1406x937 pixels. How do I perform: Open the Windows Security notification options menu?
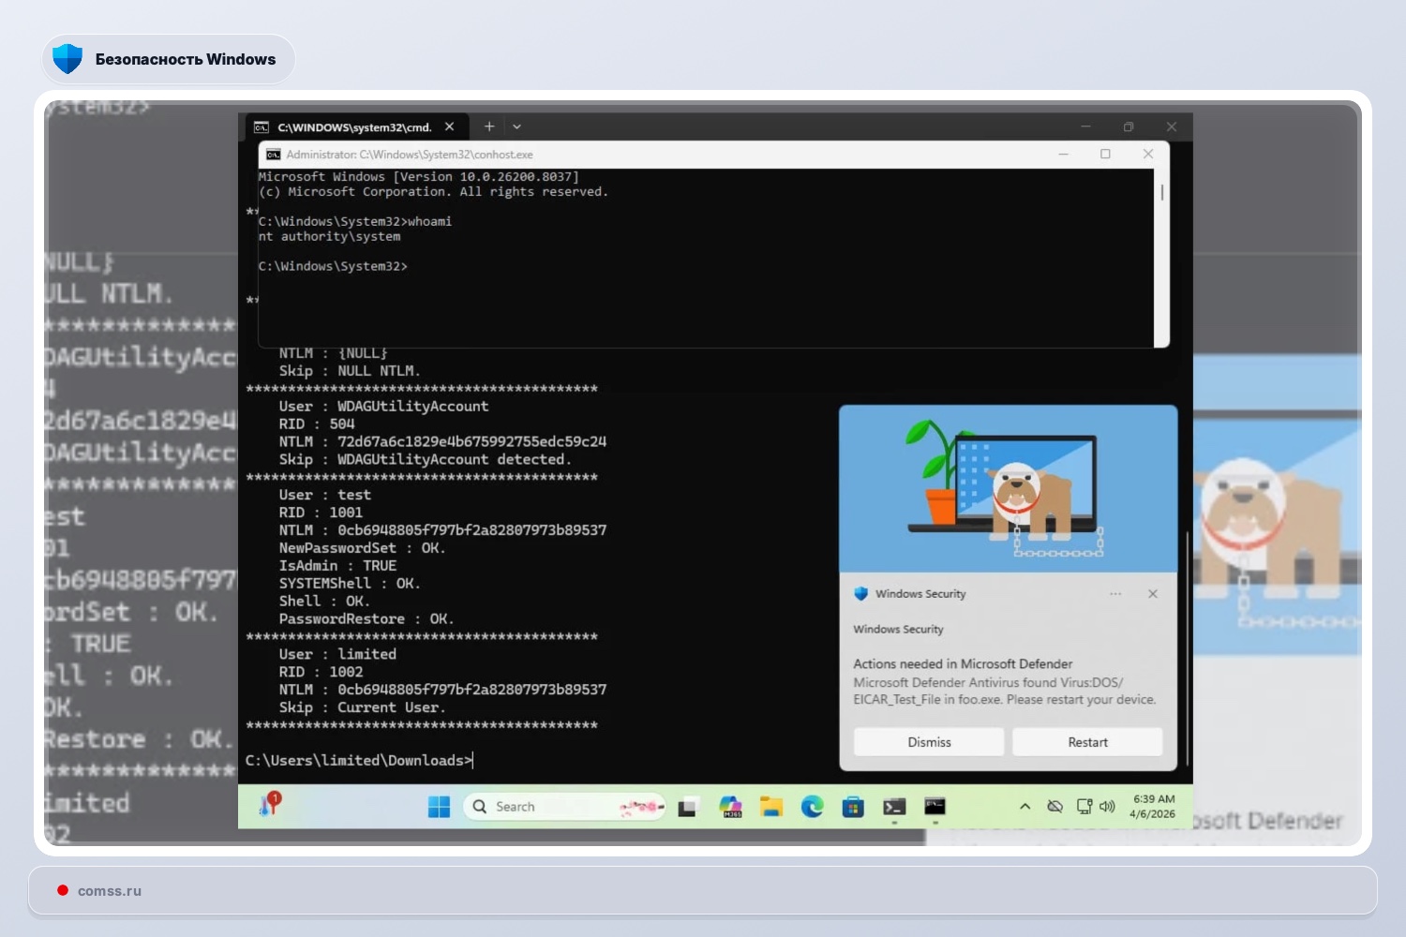[x=1115, y=593]
